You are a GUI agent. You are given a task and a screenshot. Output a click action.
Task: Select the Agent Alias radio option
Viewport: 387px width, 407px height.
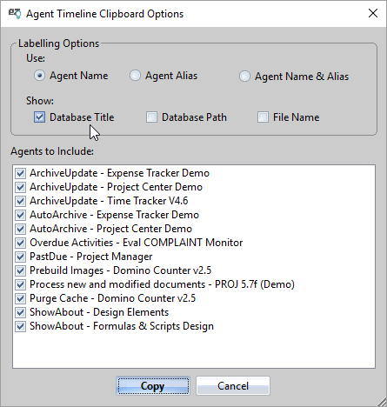(x=135, y=76)
